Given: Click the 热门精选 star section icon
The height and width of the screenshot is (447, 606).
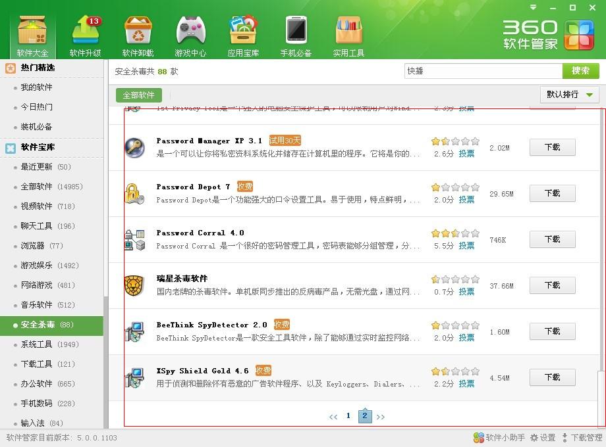Looking at the screenshot, I should click(x=11, y=68).
